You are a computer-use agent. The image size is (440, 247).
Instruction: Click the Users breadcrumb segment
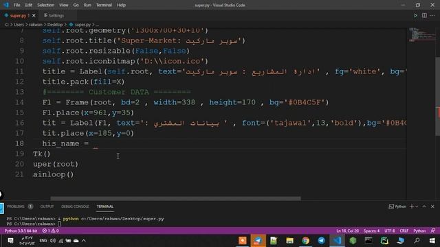[x=19, y=25]
